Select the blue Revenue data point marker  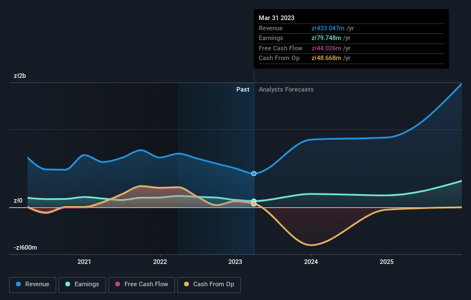click(x=254, y=173)
